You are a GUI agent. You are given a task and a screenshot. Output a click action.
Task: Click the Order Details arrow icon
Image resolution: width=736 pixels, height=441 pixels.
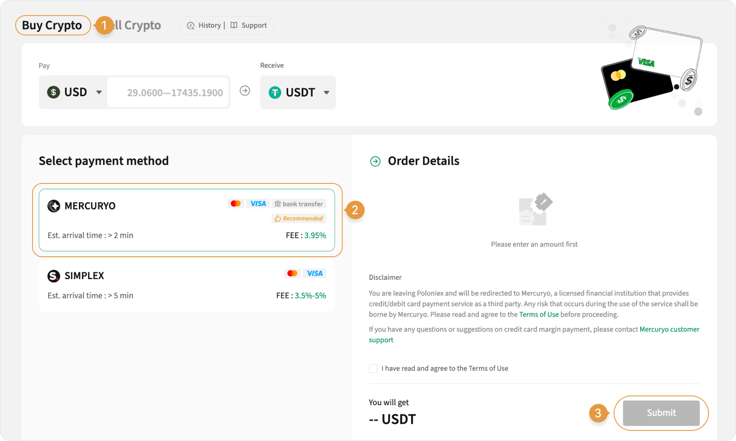point(375,161)
